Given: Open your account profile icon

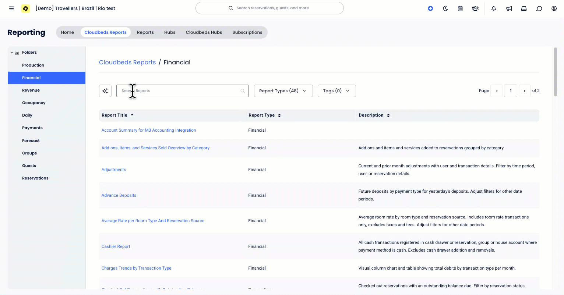Looking at the screenshot, I should click(x=554, y=8).
